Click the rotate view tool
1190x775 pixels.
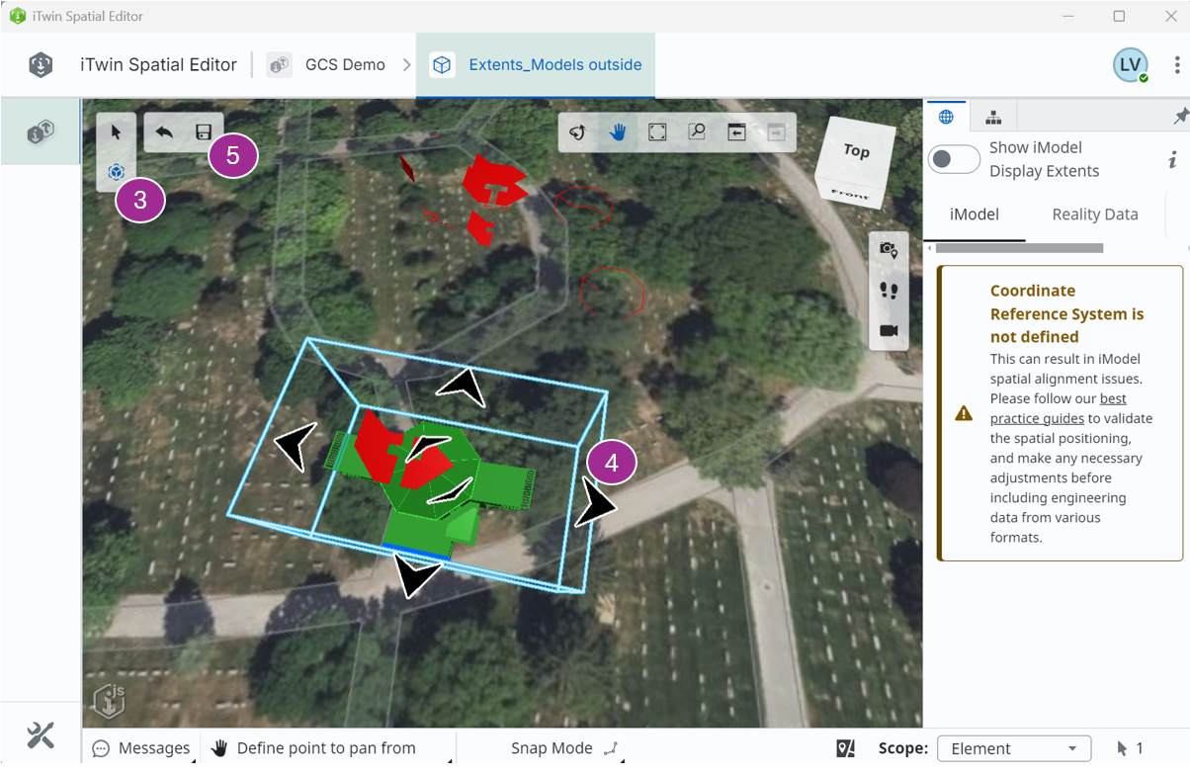(578, 132)
